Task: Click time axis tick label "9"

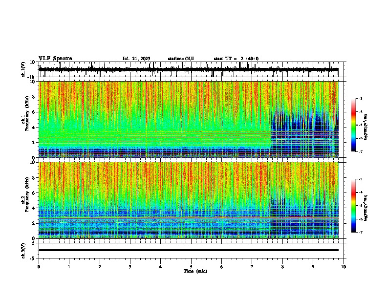Action: tap(313, 267)
